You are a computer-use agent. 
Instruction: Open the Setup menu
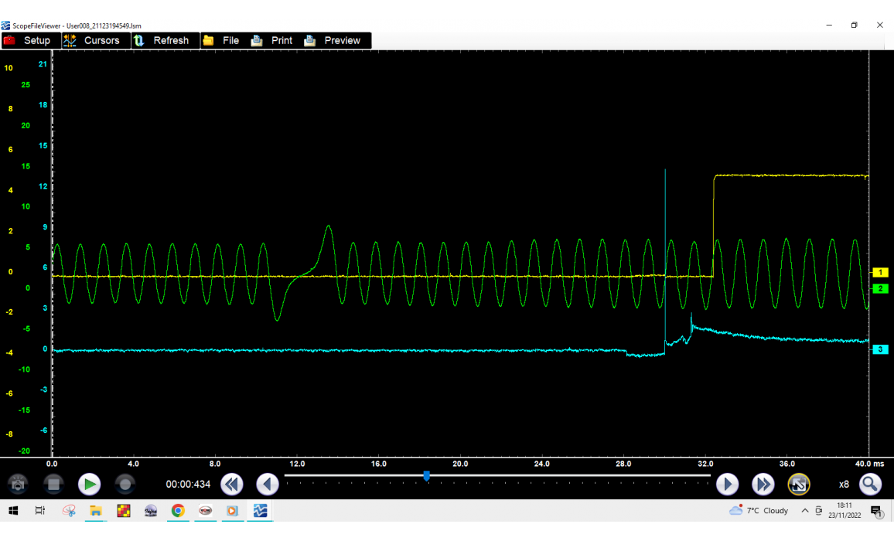coord(27,40)
